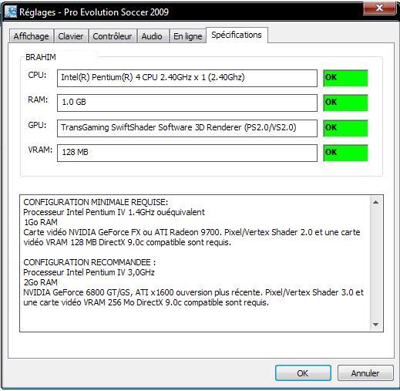Viewport: 400px width, 391px height.
Task: Open the En ligne tab
Action: click(188, 36)
